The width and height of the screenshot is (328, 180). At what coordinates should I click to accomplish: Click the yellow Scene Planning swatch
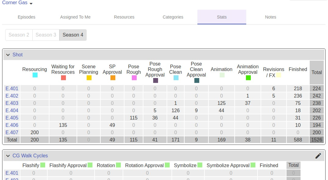pos(89,78)
